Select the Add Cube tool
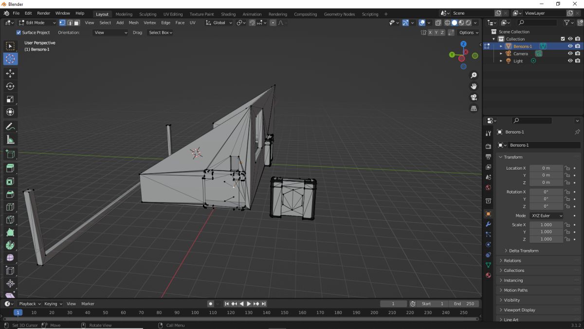Screen dimensions: 584x329 click(10, 154)
